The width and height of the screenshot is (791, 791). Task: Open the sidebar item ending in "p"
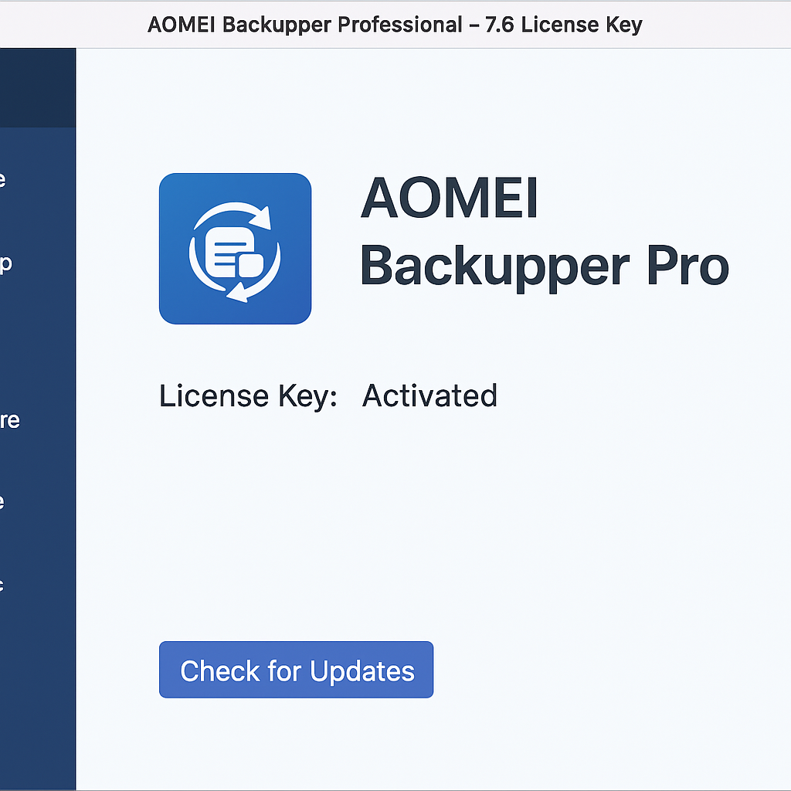click(5, 263)
